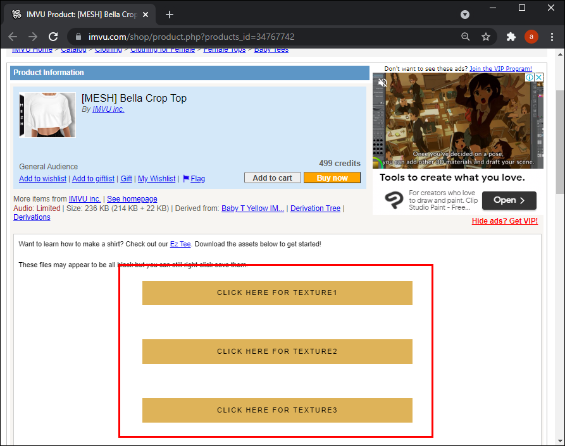Viewport: 565px width, 446px height.
Task: Go back to the previous page
Action: [13, 37]
